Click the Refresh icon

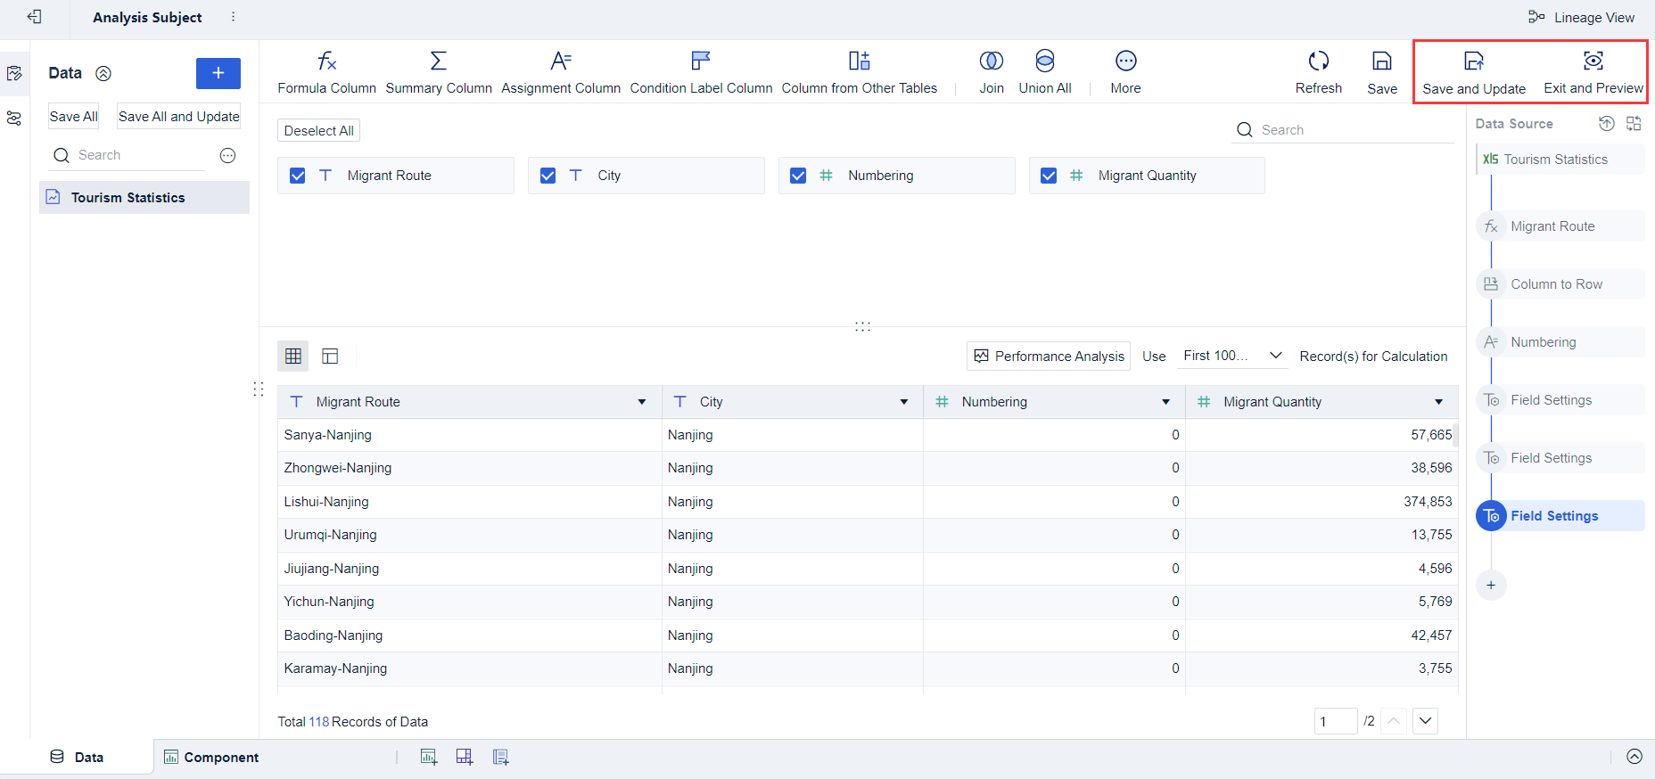click(x=1318, y=61)
